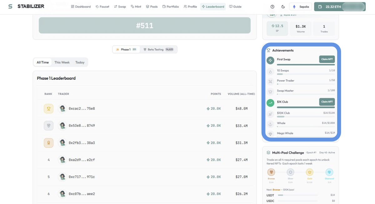Click the Bronze tier badge
The image size is (375, 204).
271,172
